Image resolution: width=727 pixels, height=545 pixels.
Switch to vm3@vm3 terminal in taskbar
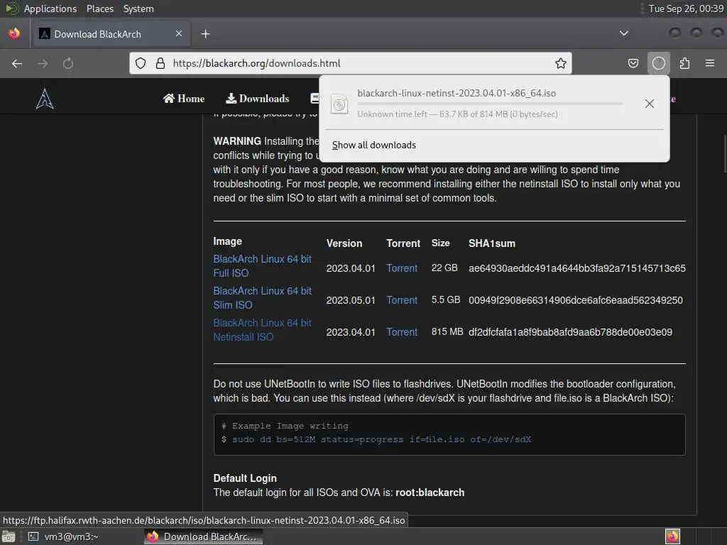pyautogui.click(x=63, y=536)
